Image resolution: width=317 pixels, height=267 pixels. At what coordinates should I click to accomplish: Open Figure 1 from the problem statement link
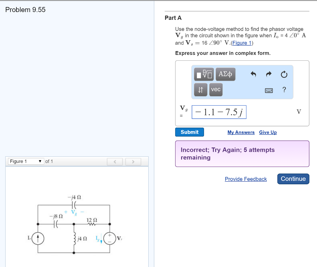(242, 43)
